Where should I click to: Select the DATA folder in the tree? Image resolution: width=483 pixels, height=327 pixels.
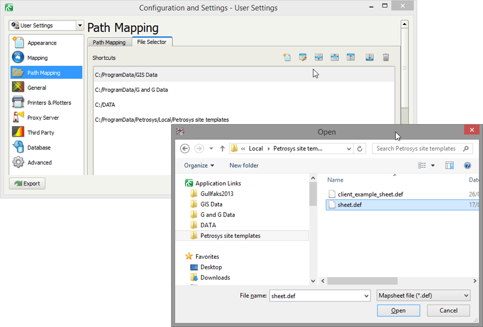(208, 226)
